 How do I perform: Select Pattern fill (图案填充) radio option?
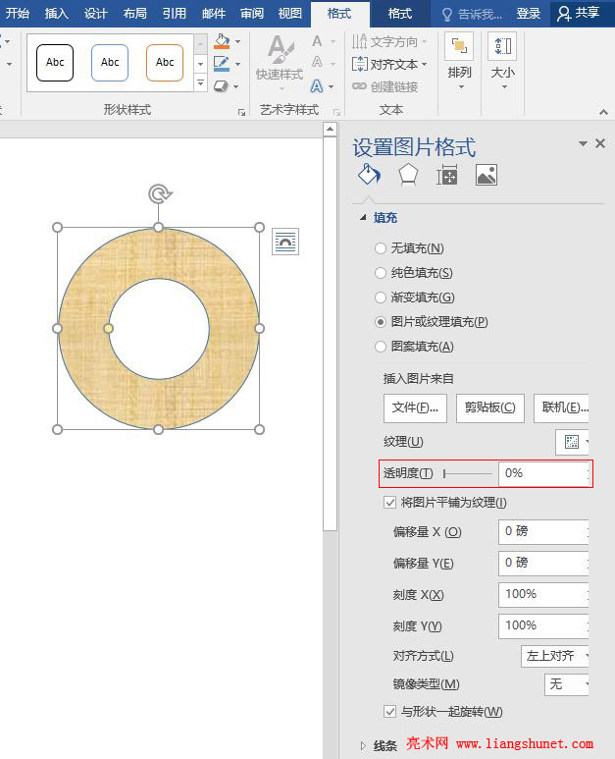(381, 347)
